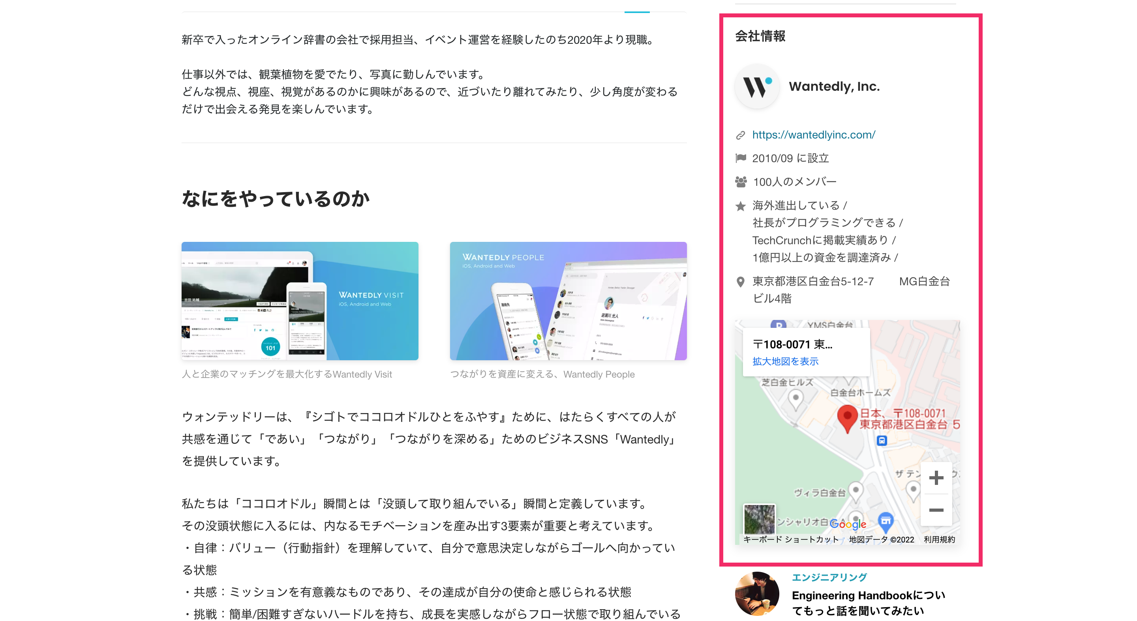Viewport: 1137px width, 621px height.
Task: Zoom out on the Google map
Action: coord(936,510)
